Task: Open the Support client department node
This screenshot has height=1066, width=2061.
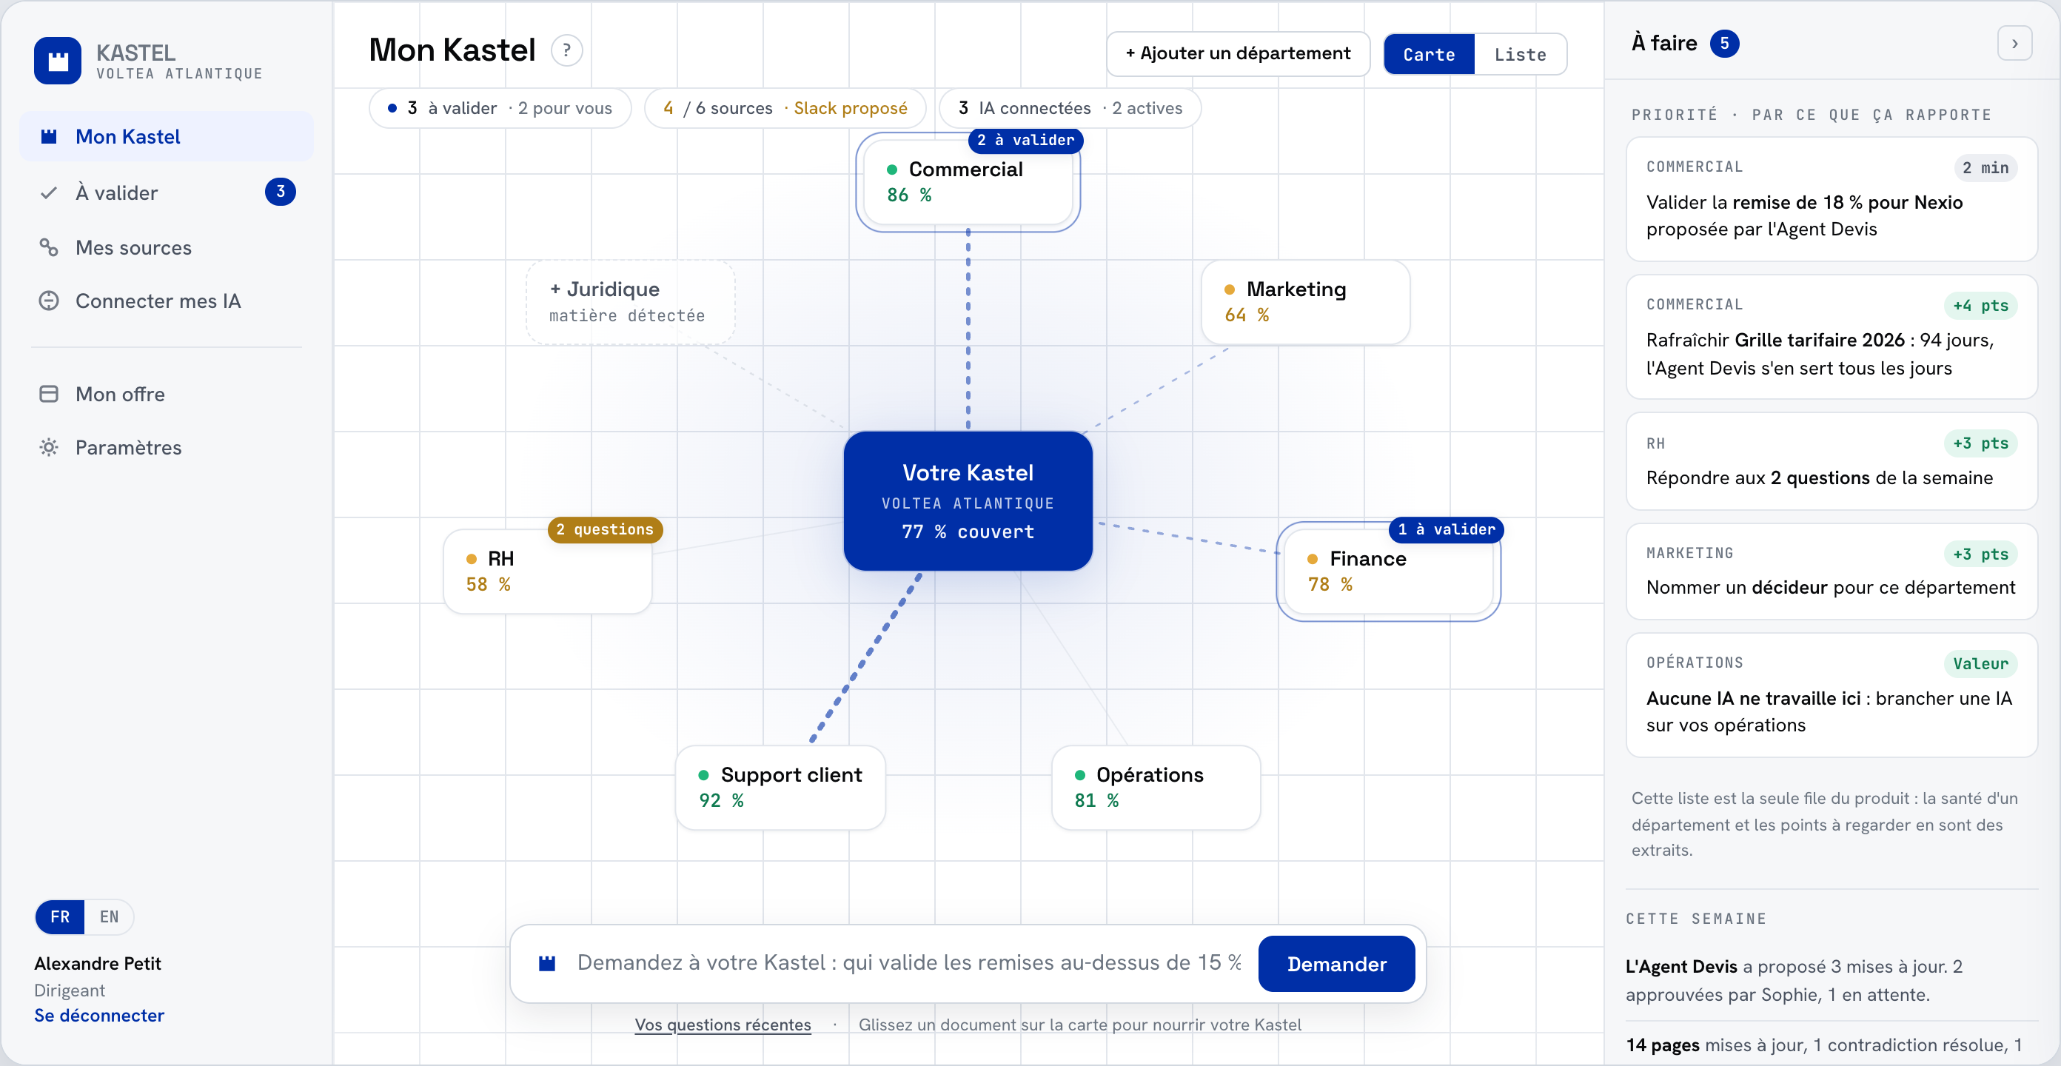Action: 780,788
